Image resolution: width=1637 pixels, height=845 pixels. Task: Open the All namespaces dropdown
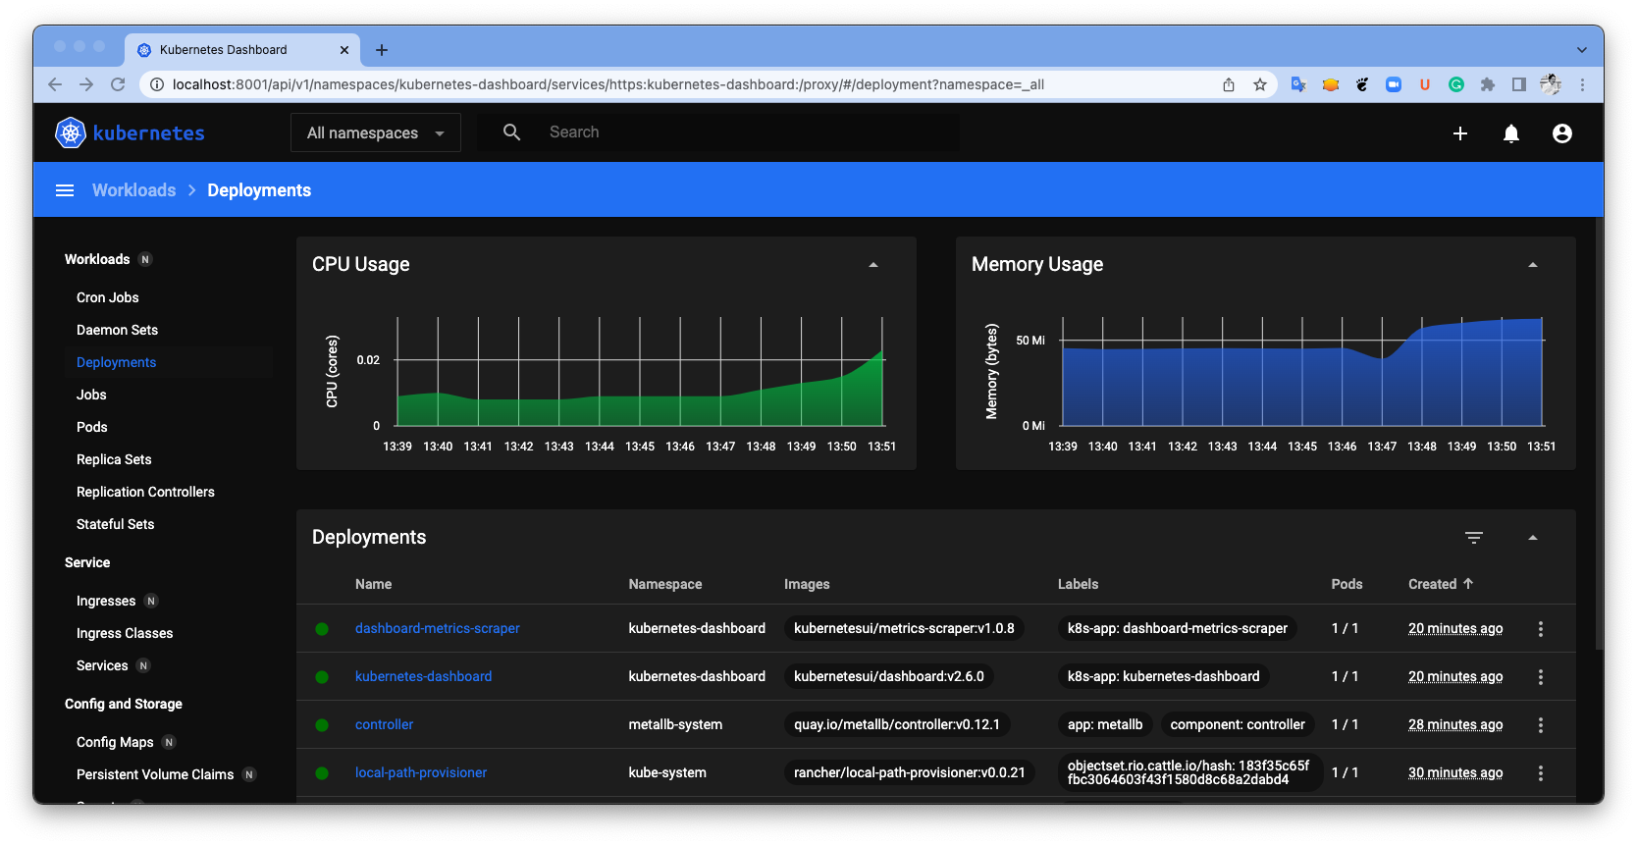pyautogui.click(x=376, y=132)
